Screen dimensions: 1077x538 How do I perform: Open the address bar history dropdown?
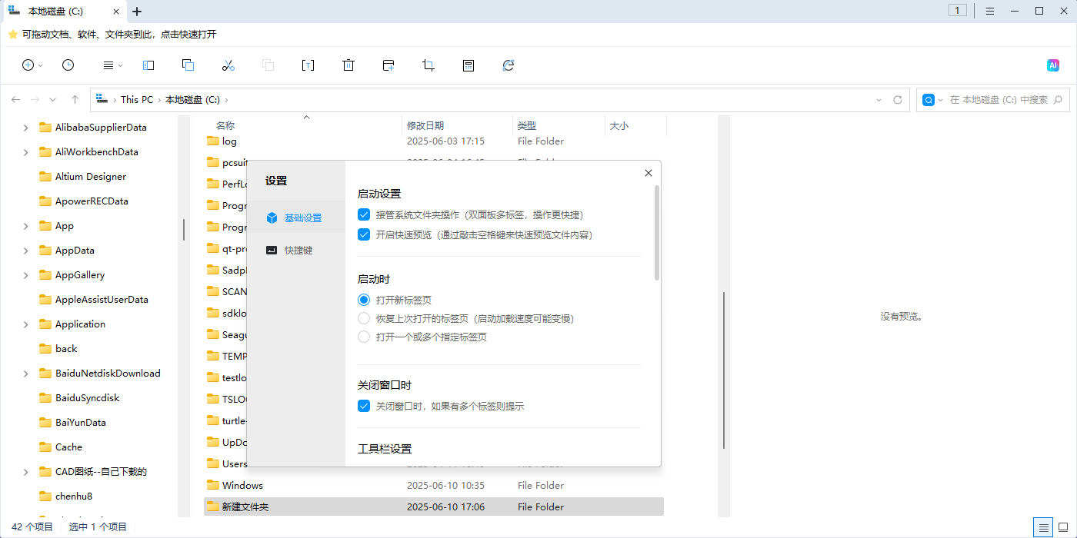[x=879, y=100]
